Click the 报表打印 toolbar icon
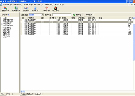This screenshot has width=135, height=96. (35, 9)
